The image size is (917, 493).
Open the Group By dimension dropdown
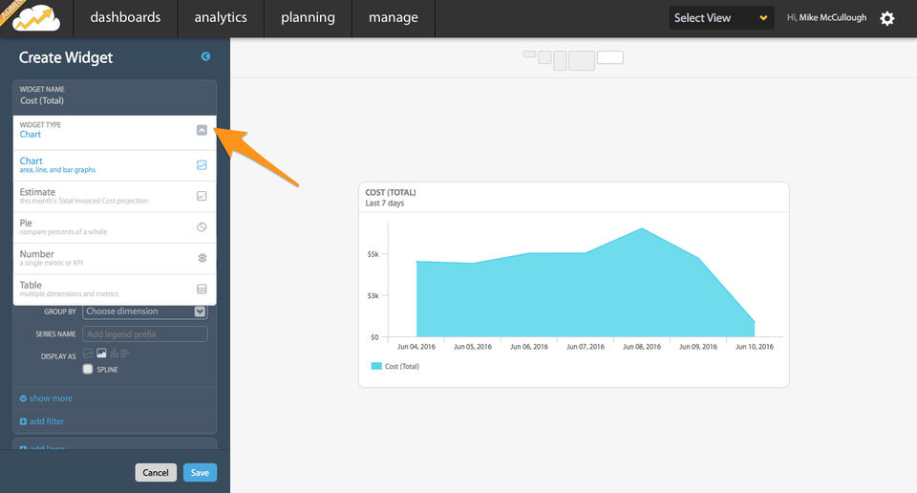tap(145, 311)
